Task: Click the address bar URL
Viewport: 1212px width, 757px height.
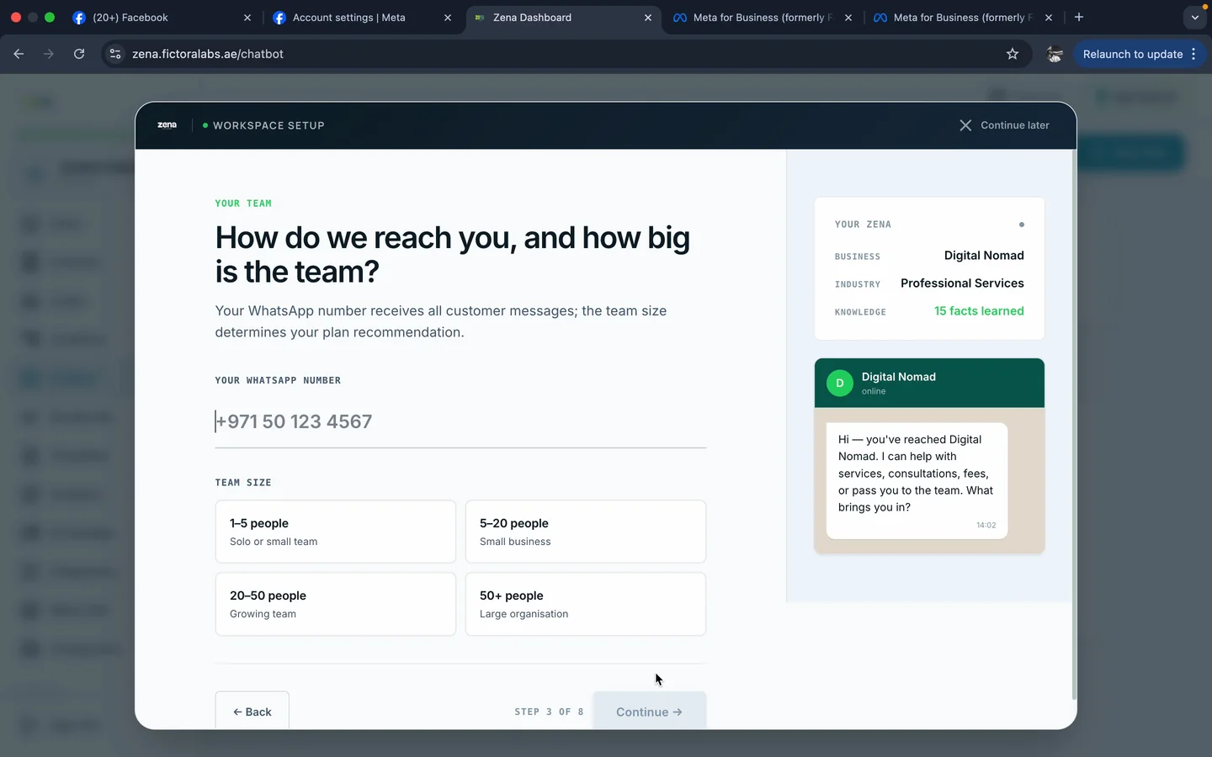Action: tap(208, 54)
